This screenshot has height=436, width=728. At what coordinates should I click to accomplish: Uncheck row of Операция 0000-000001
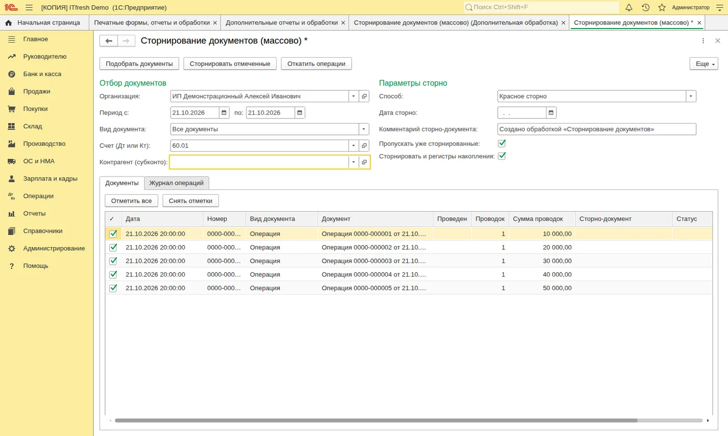pos(113,234)
